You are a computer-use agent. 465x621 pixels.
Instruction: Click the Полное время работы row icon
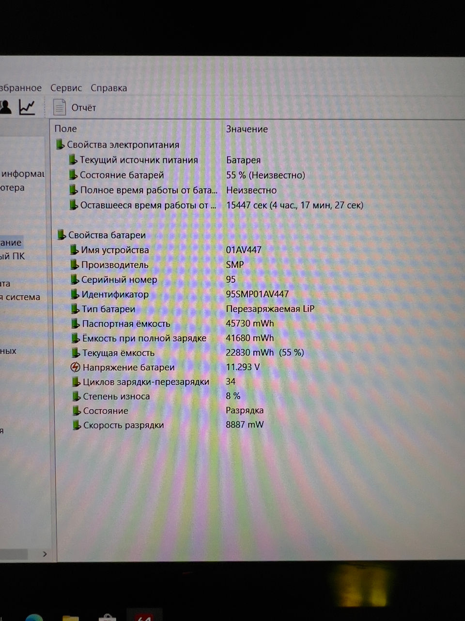pyautogui.click(x=73, y=190)
